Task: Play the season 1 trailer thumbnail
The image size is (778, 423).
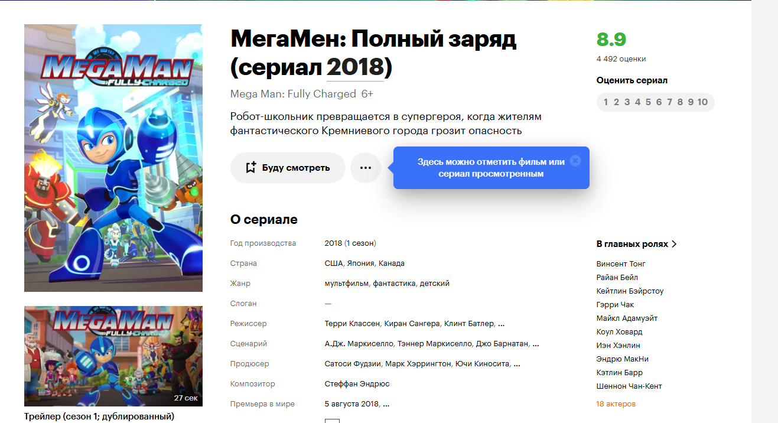Action: tap(113, 356)
